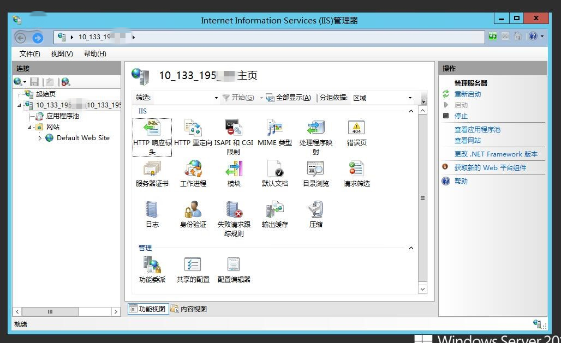This screenshot has width=561, height=343.
Task: Select 应用程序池 tree item
Action: 62,116
